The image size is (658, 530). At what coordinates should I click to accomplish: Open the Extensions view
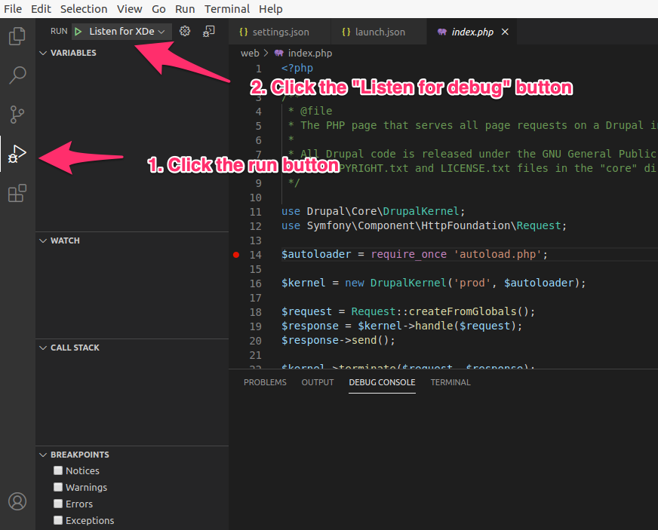click(17, 193)
